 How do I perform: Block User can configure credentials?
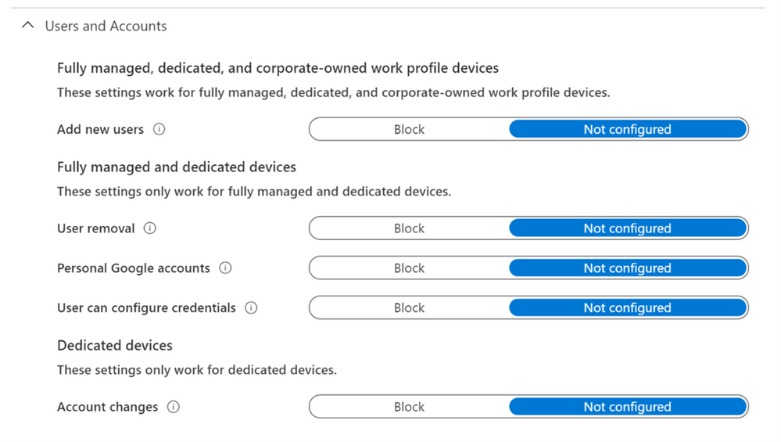pyautogui.click(x=409, y=307)
